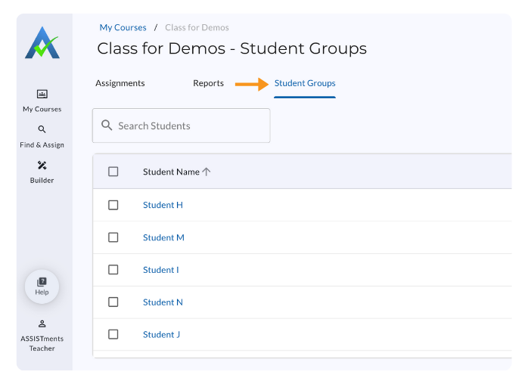Viewport: 528px width, 384px height.
Task: Go to My Courses breadcrumb link
Action: (123, 28)
